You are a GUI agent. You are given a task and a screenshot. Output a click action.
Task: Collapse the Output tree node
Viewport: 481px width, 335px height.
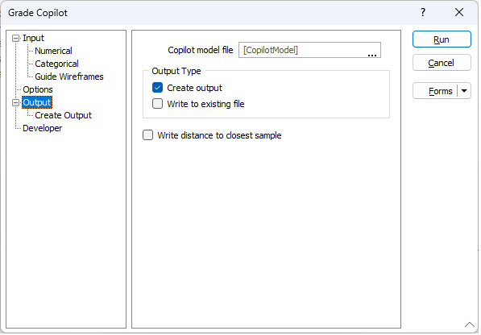15,103
